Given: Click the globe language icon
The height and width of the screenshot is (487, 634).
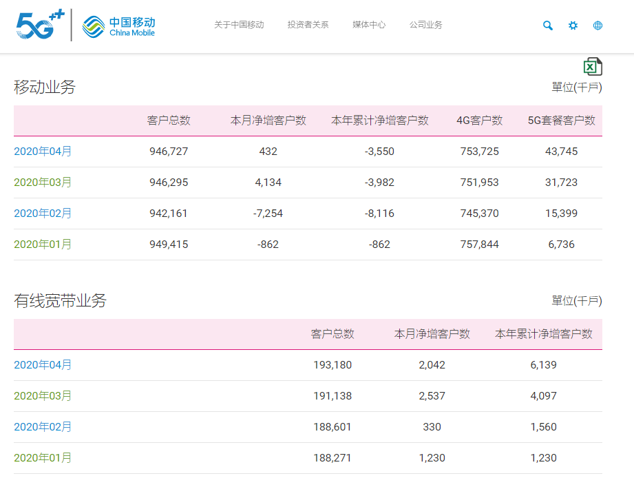Looking at the screenshot, I should 598,25.
